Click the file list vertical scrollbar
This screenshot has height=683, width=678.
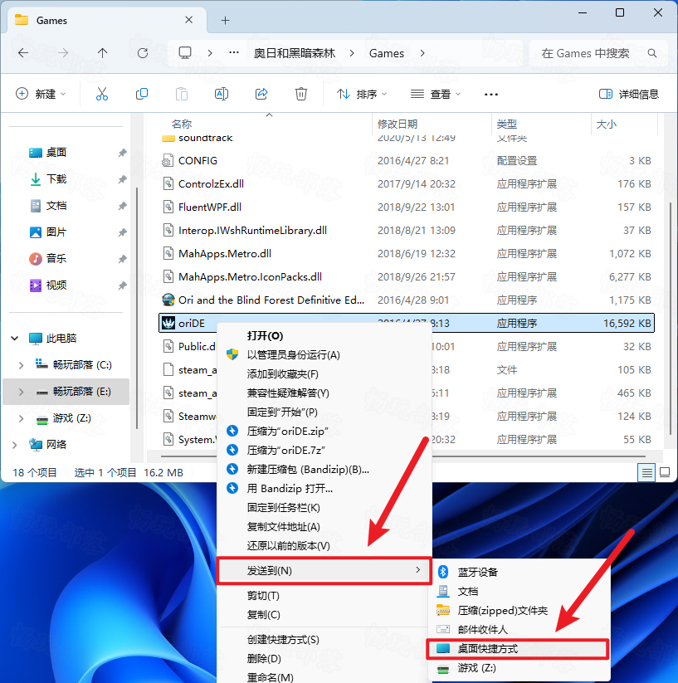point(670,318)
